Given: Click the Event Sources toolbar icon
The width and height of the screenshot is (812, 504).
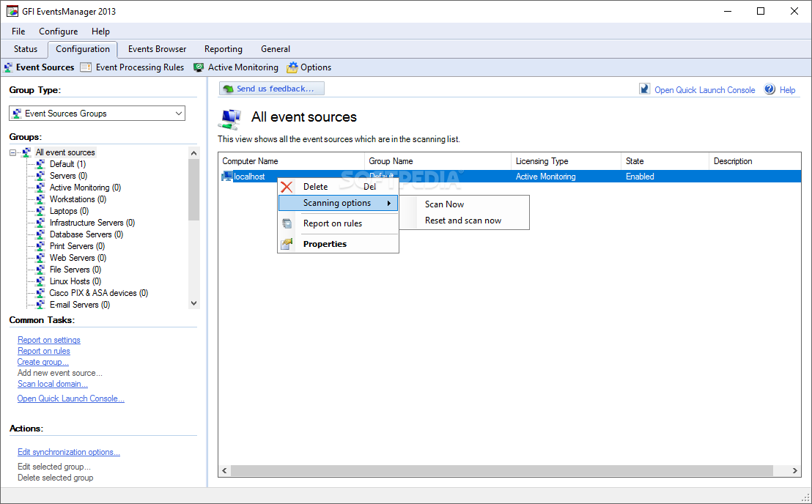Looking at the screenshot, I should 8,67.
